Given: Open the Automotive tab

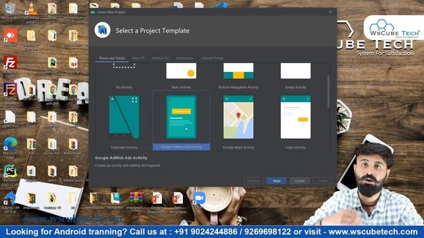Looking at the screenshot, I should click(x=184, y=58).
